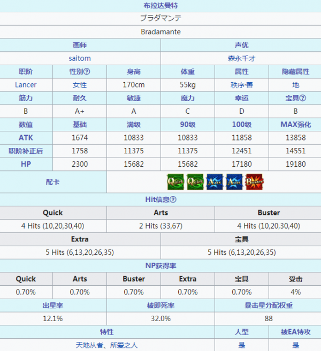Click the first Arts command card icon
Viewport: 321px width, 351px height.
pyautogui.click(x=215, y=182)
